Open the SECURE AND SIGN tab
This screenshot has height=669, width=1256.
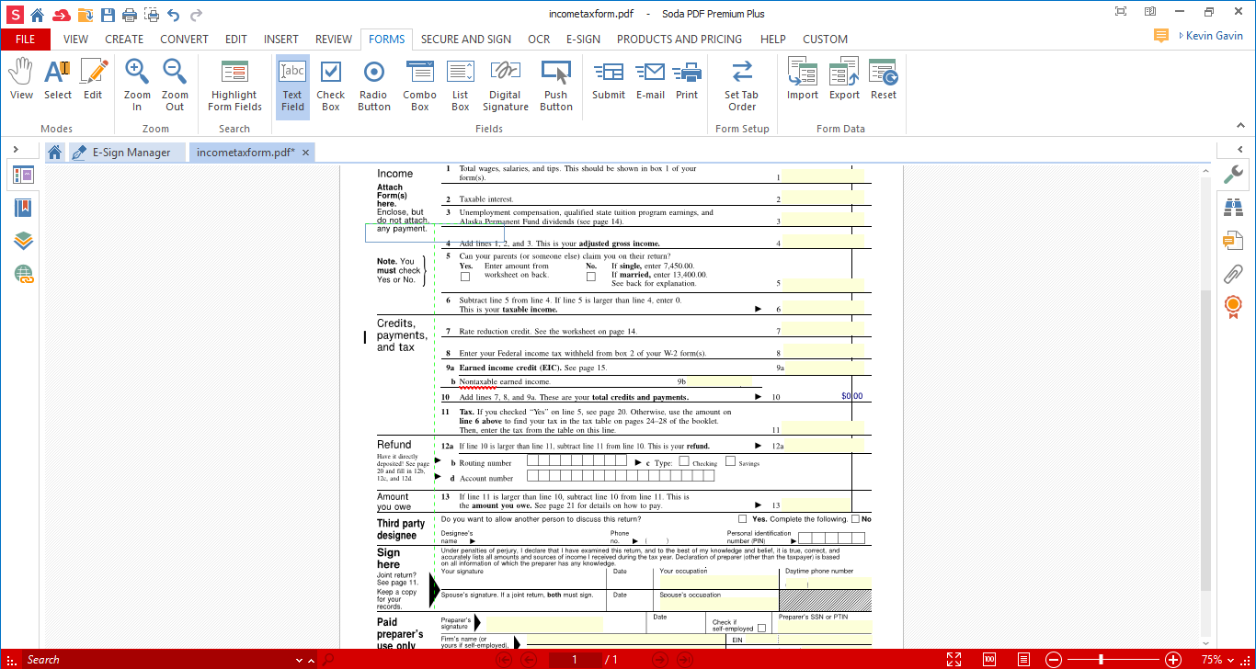[x=466, y=40]
